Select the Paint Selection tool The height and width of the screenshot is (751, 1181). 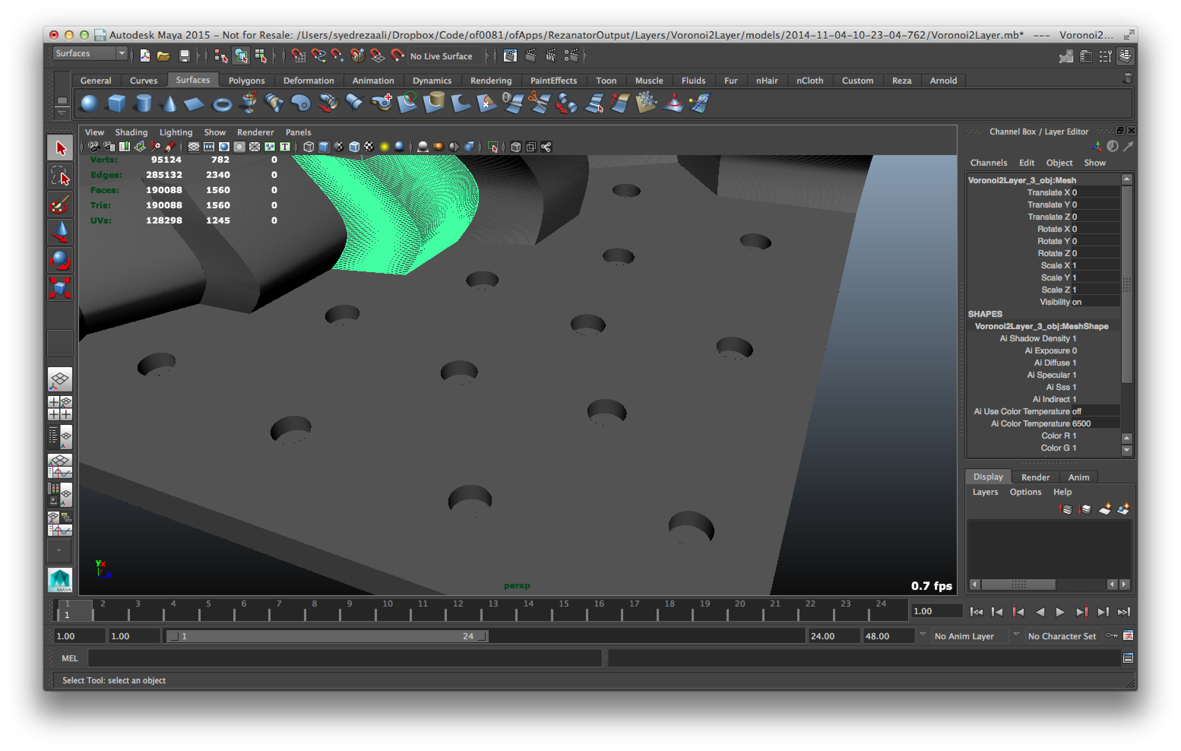click(x=60, y=204)
